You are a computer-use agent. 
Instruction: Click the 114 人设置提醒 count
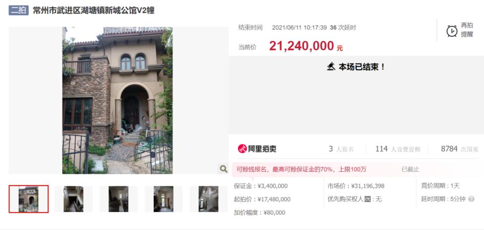[398, 149]
